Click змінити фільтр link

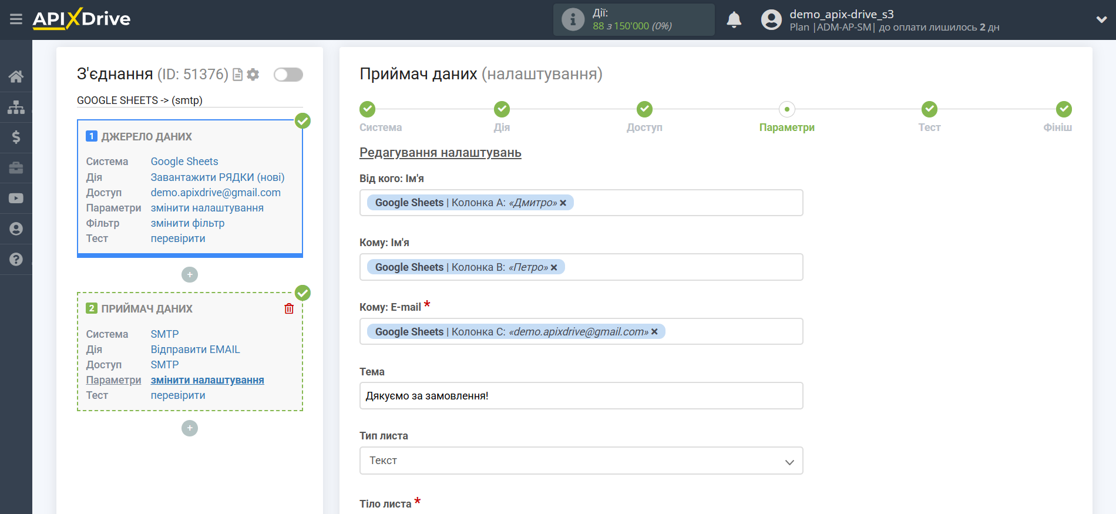point(187,223)
